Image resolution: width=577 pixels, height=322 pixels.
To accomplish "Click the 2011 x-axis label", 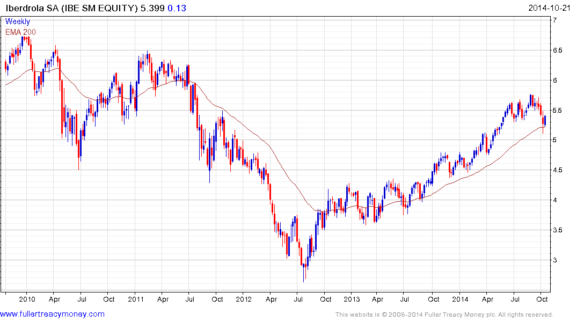I will pyautogui.click(x=136, y=299).
